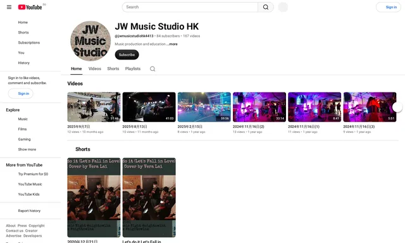Subscribe to JW Music Studio HK

pos(127,55)
